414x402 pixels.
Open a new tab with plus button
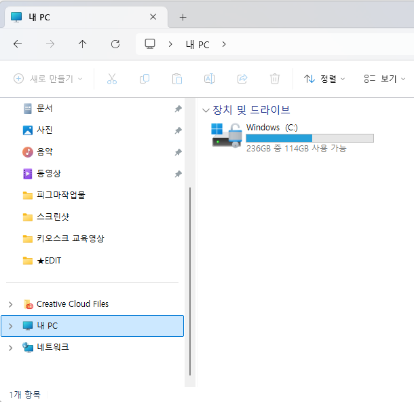click(183, 17)
